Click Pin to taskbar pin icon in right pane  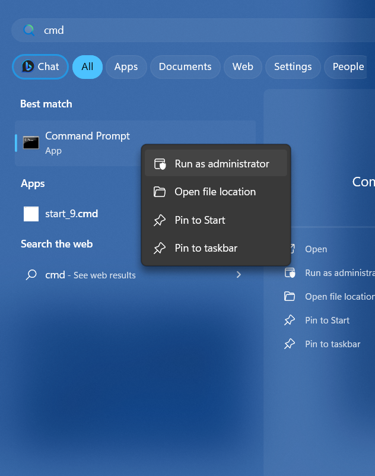click(290, 344)
